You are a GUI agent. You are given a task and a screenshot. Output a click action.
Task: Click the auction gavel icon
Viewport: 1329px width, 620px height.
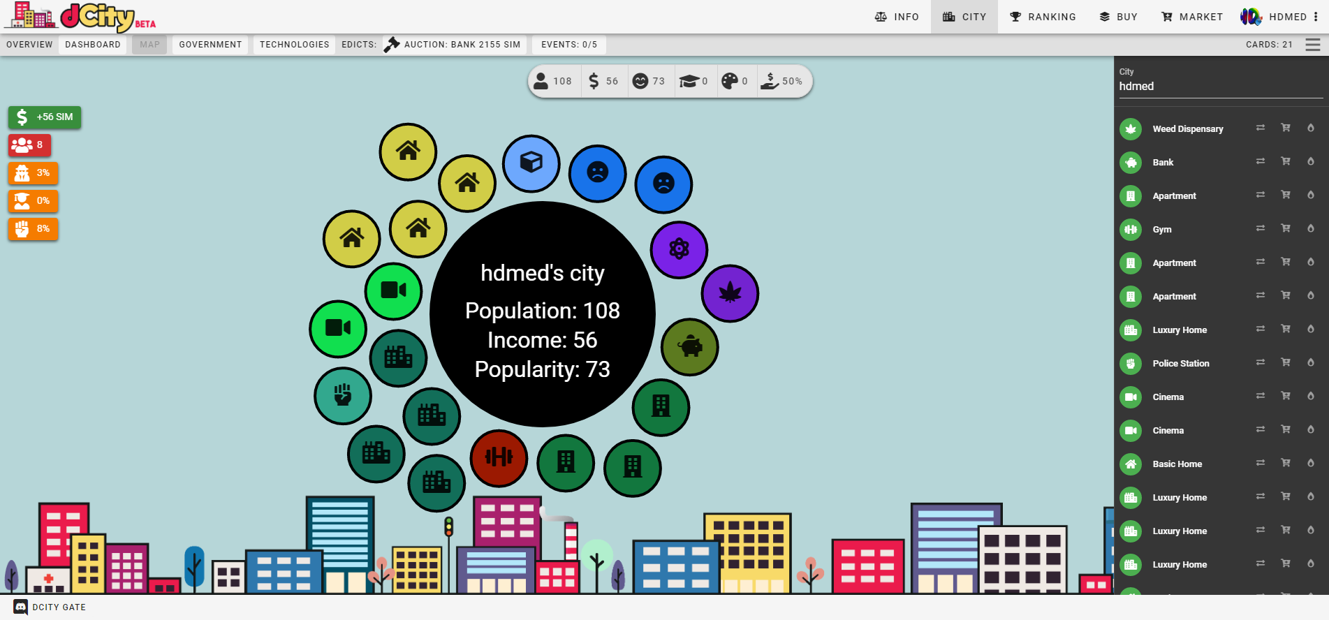coord(392,45)
